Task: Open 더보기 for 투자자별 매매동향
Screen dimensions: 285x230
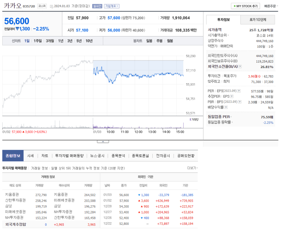Action: tap(192, 168)
